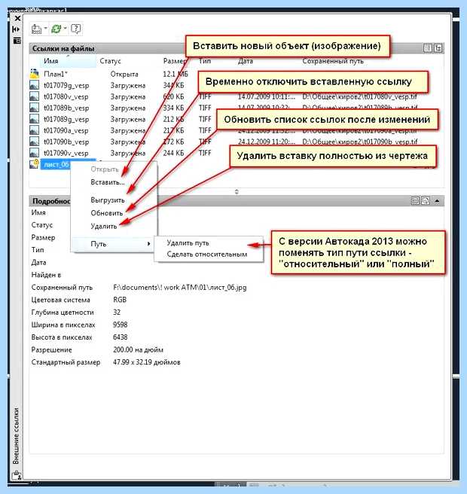Sort by the Тип column header
467x494 pixels.
(x=205, y=61)
